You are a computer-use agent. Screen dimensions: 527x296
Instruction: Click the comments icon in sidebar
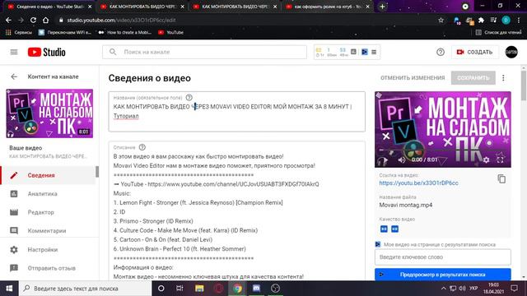(14, 230)
